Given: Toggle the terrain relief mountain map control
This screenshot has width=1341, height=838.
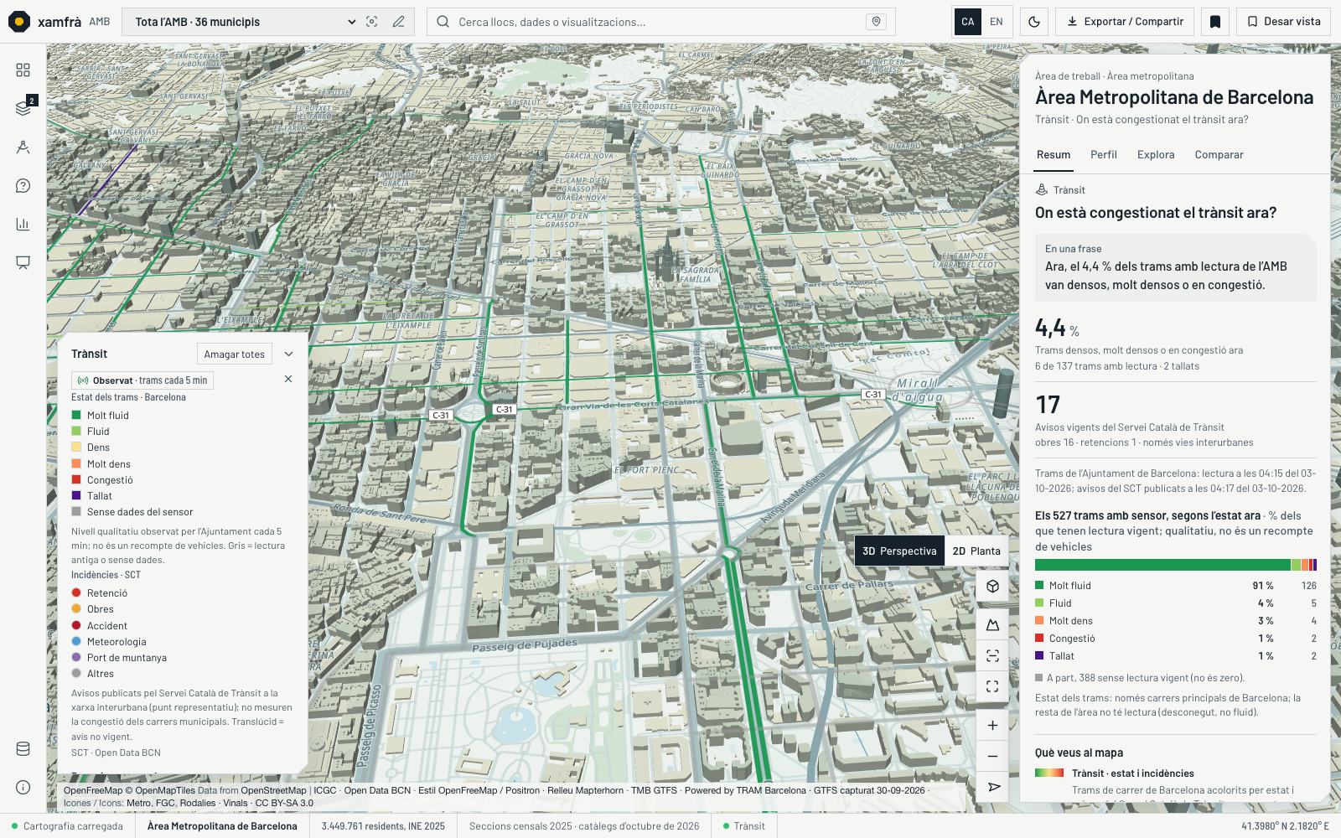Looking at the screenshot, I should coord(992,625).
